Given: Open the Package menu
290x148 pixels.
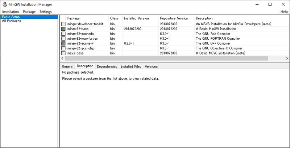Looking at the screenshot, I should [x=29, y=12].
